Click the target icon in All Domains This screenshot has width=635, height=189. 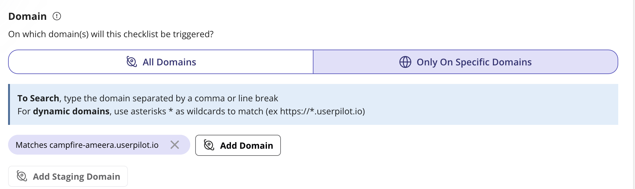(132, 62)
